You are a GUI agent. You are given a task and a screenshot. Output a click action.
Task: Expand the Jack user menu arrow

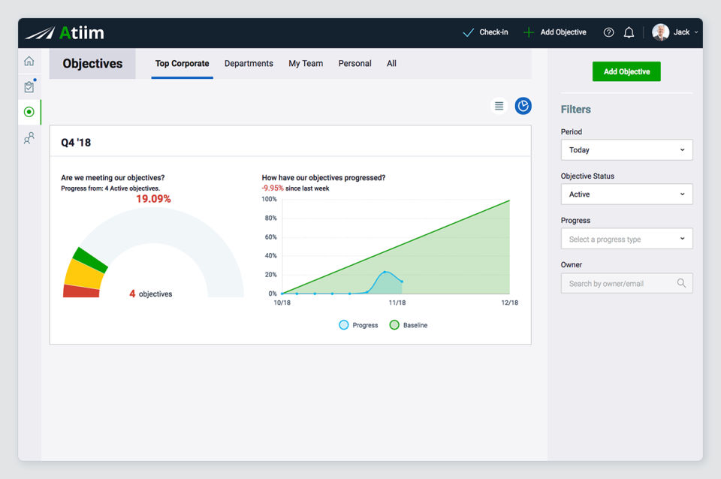[x=696, y=32]
